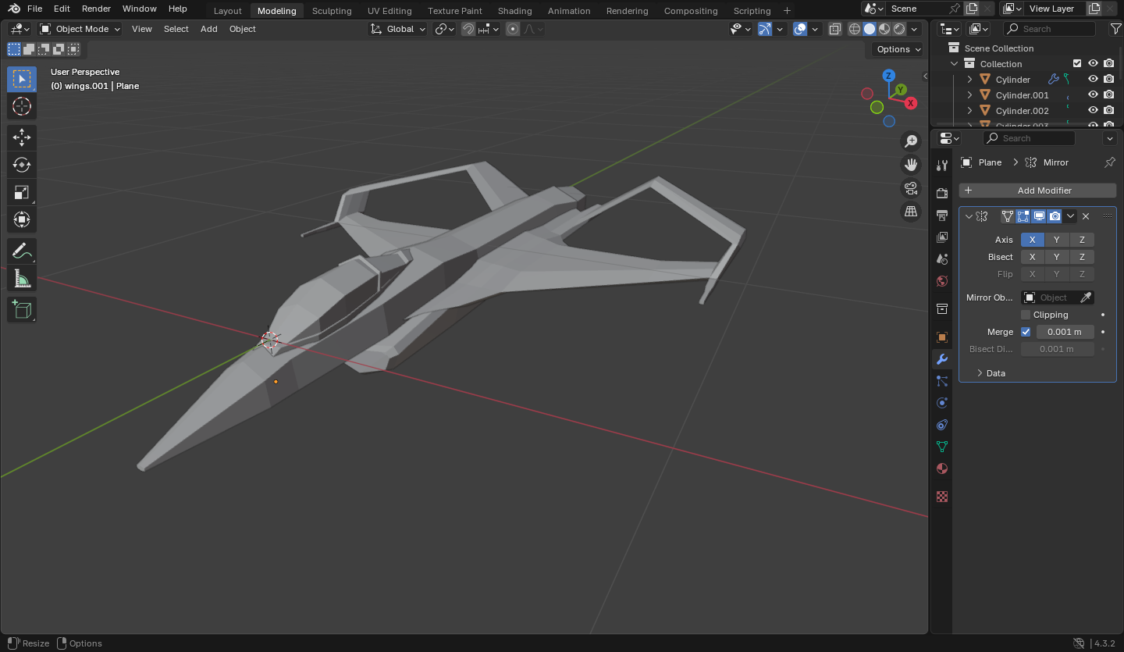Viewport: 1124px width, 652px height.
Task: Open the Modifiers properties tab
Action: 942,359
